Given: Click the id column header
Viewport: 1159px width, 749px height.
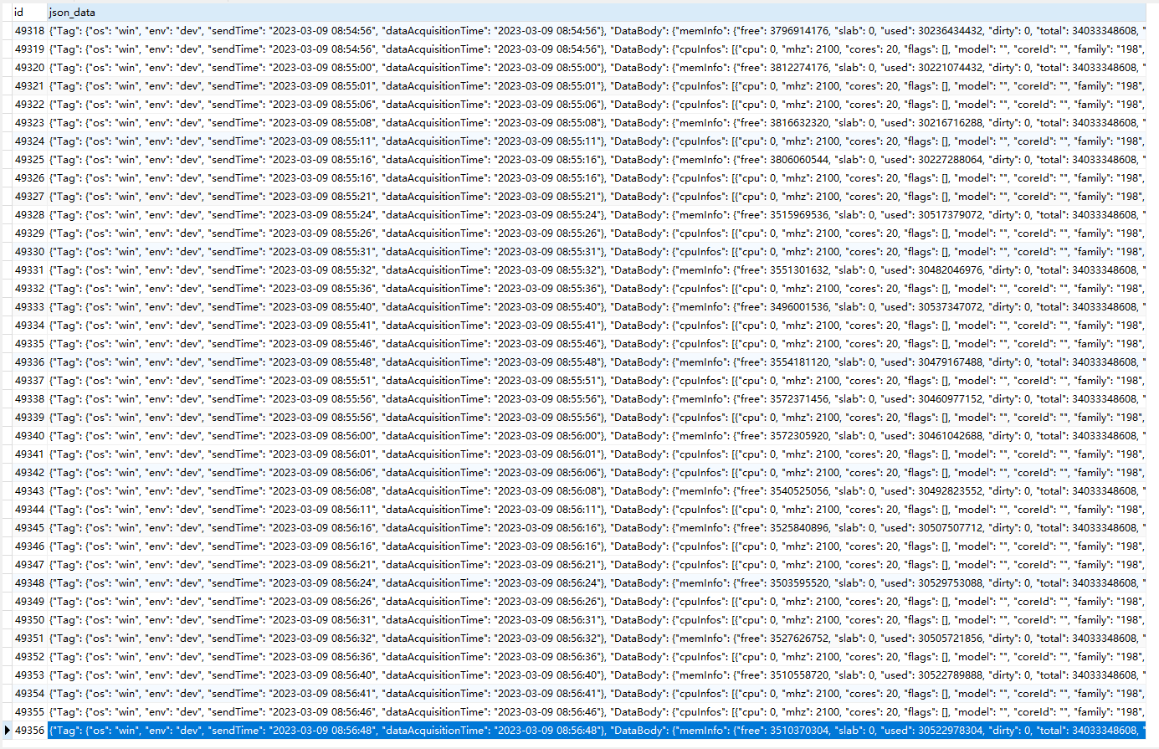Looking at the screenshot, I should (x=29, y=13).
